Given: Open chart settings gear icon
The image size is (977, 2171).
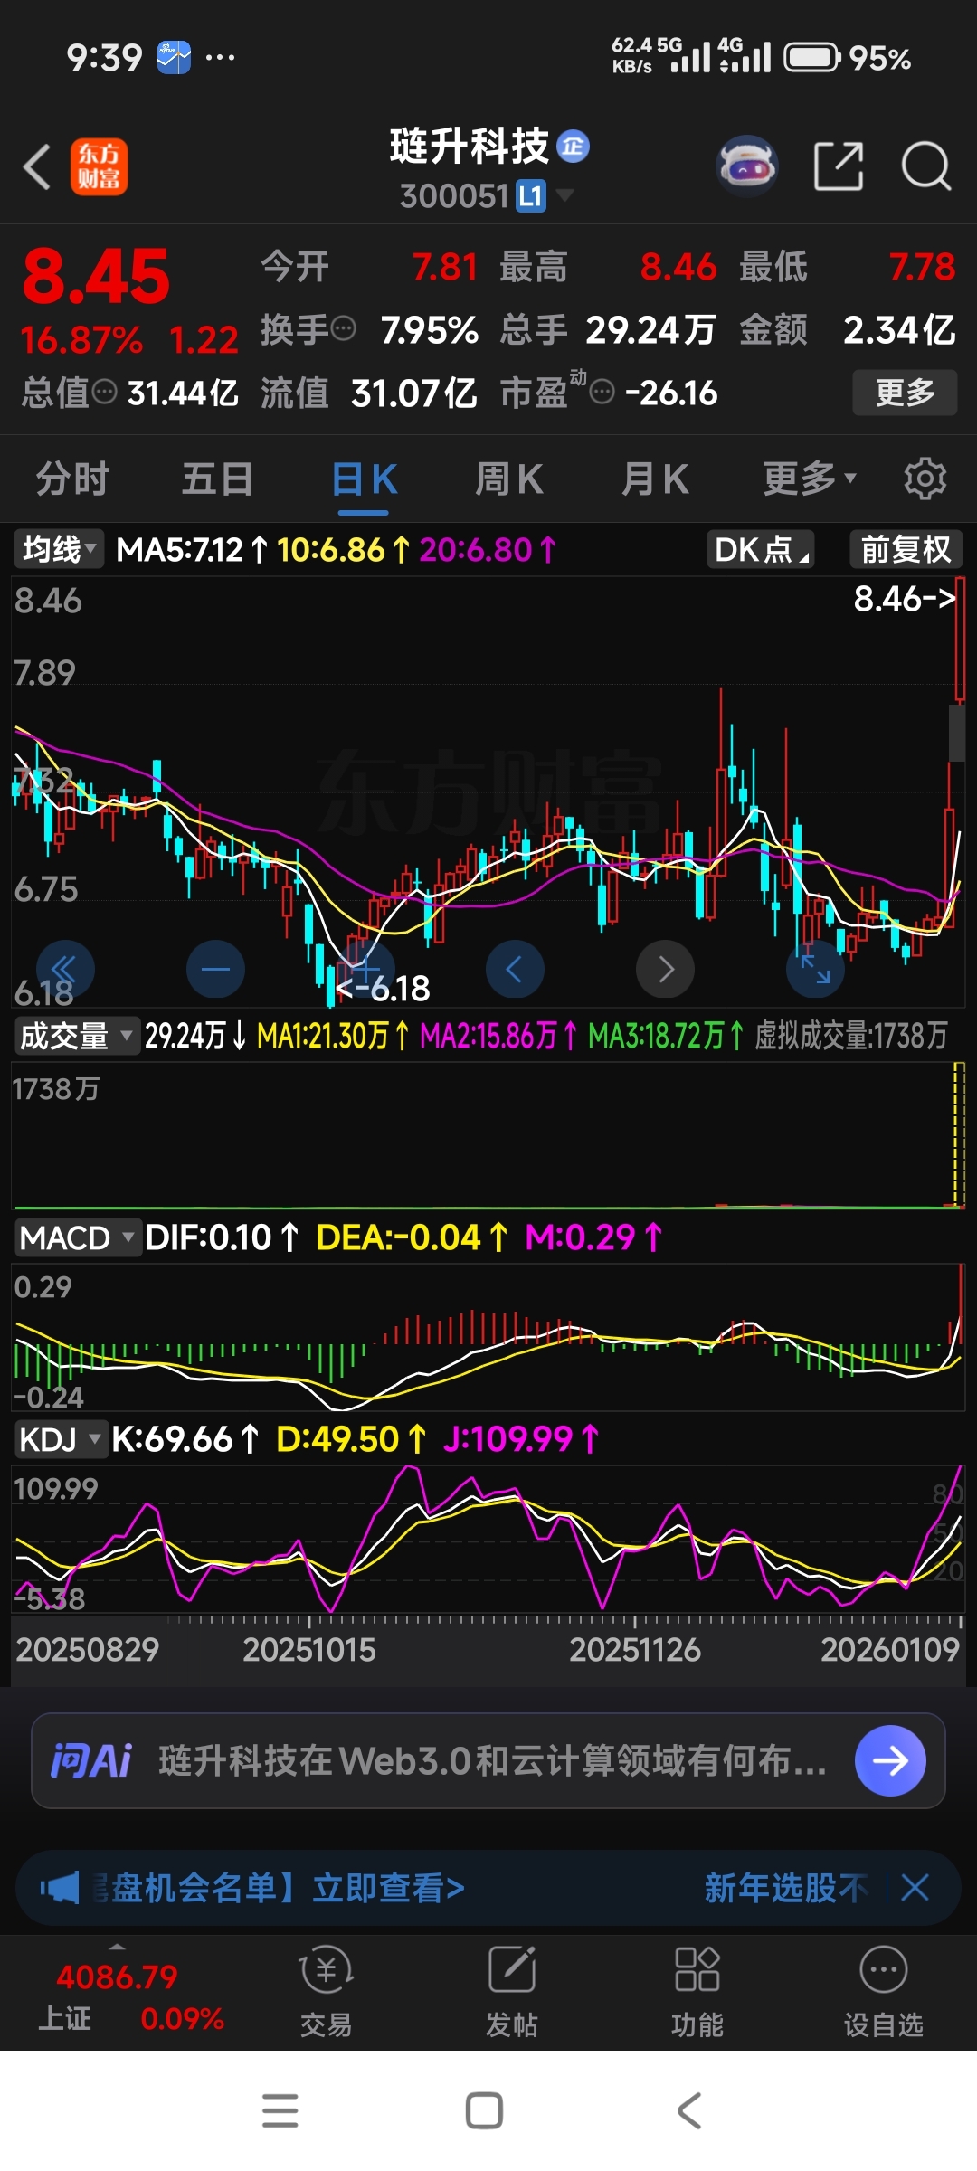Looking at the screenshot, I should tap(925, 478).
